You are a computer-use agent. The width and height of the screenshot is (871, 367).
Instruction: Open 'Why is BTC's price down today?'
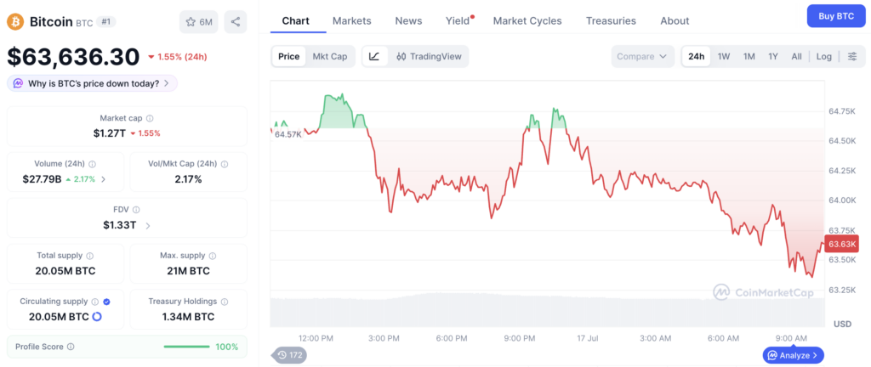click(x=92, y=83)
